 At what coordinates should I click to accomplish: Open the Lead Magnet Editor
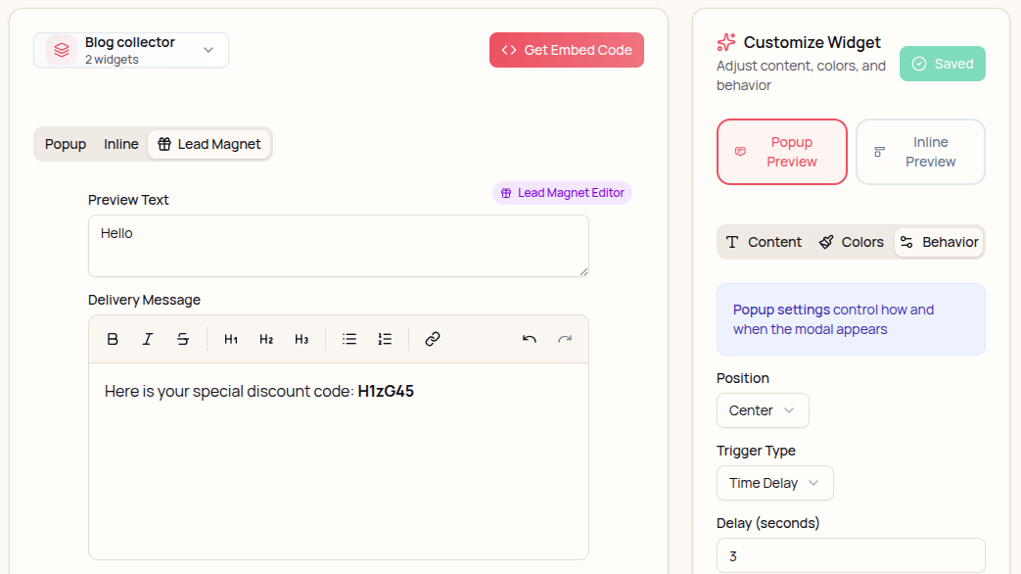pos(562,193)
